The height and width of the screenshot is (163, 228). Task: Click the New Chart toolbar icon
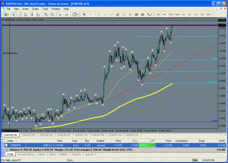click(x=5, y=15)
